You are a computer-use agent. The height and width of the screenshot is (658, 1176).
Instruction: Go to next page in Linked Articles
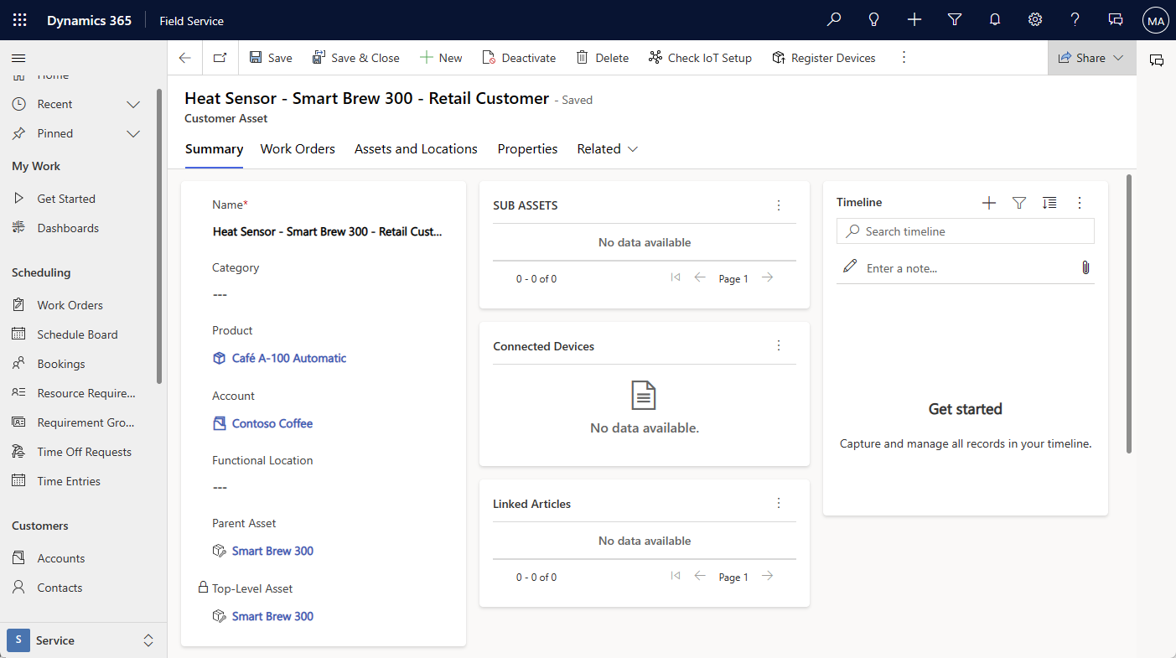point(767,577)
